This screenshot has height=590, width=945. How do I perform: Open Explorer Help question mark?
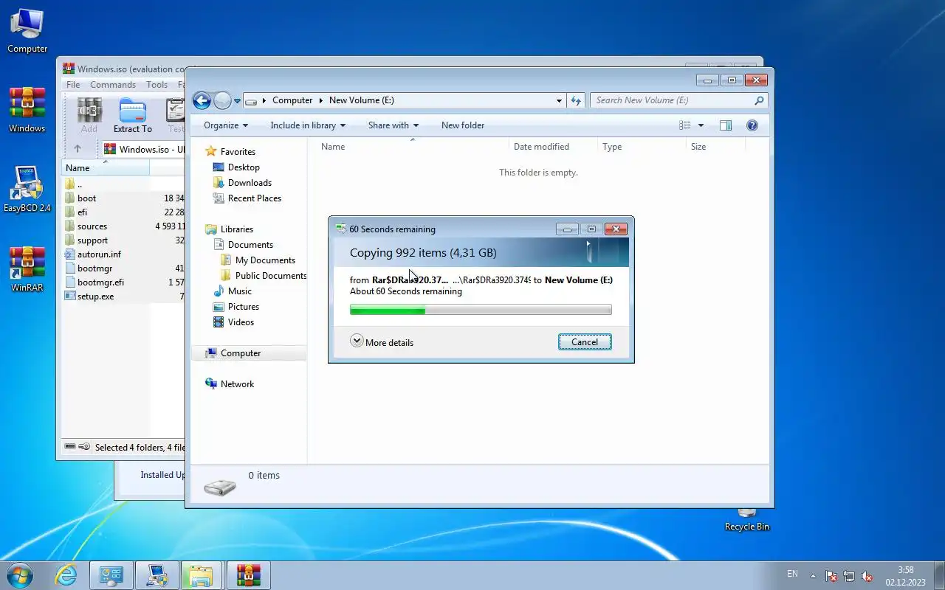(x=752, y=125)
